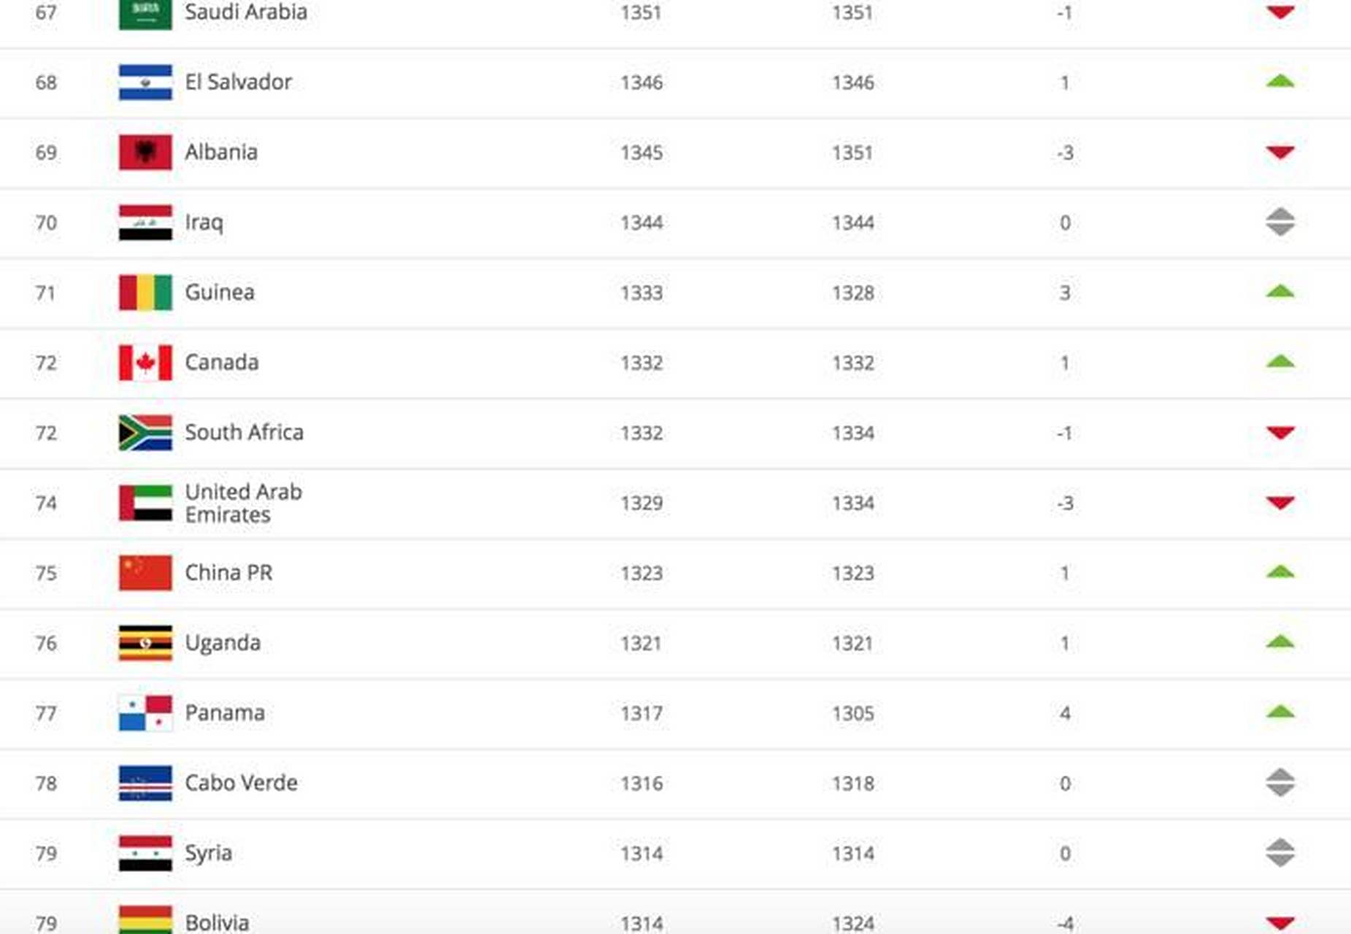Screen dimensions: 1351x934
Task: Select the Syria team name
Action: (208, 853)
